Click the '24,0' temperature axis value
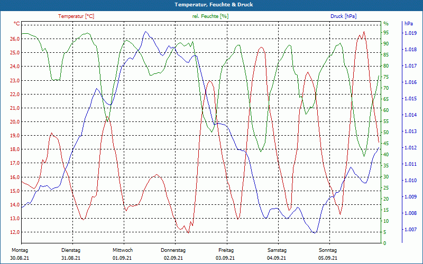Screen dimensions: 423x264 click(15, 67)
